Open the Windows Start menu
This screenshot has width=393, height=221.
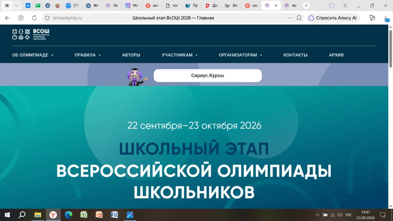tap(7, 215)
